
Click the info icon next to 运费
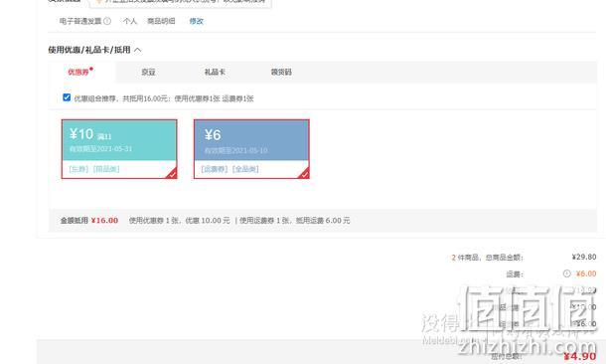tap(566, 273)
